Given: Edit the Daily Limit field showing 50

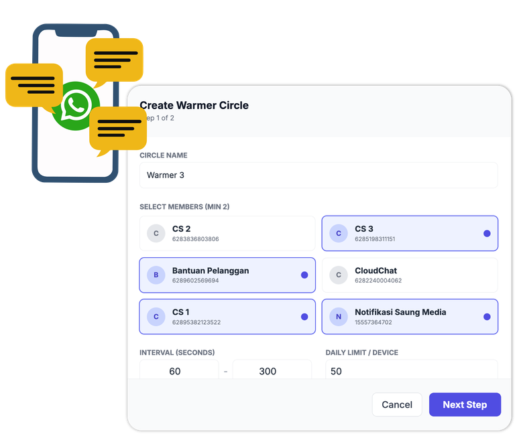Looking at the screenshot, I should 411,370.
